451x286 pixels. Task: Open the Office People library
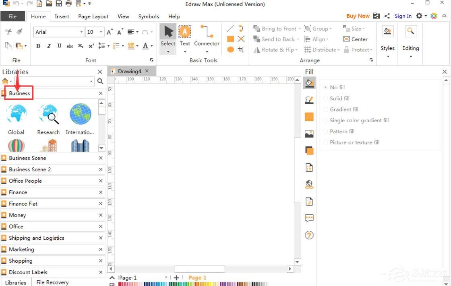pos(25,181)
